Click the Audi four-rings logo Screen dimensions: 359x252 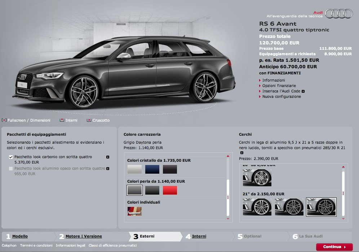click(339, 13)
